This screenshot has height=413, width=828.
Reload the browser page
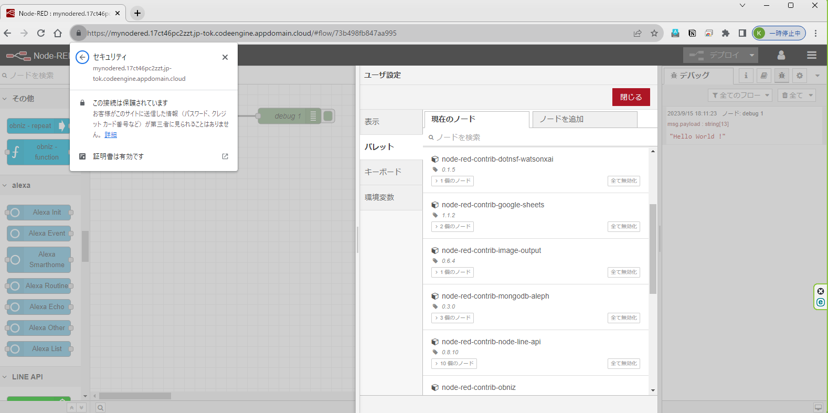(x=41, y=33)
